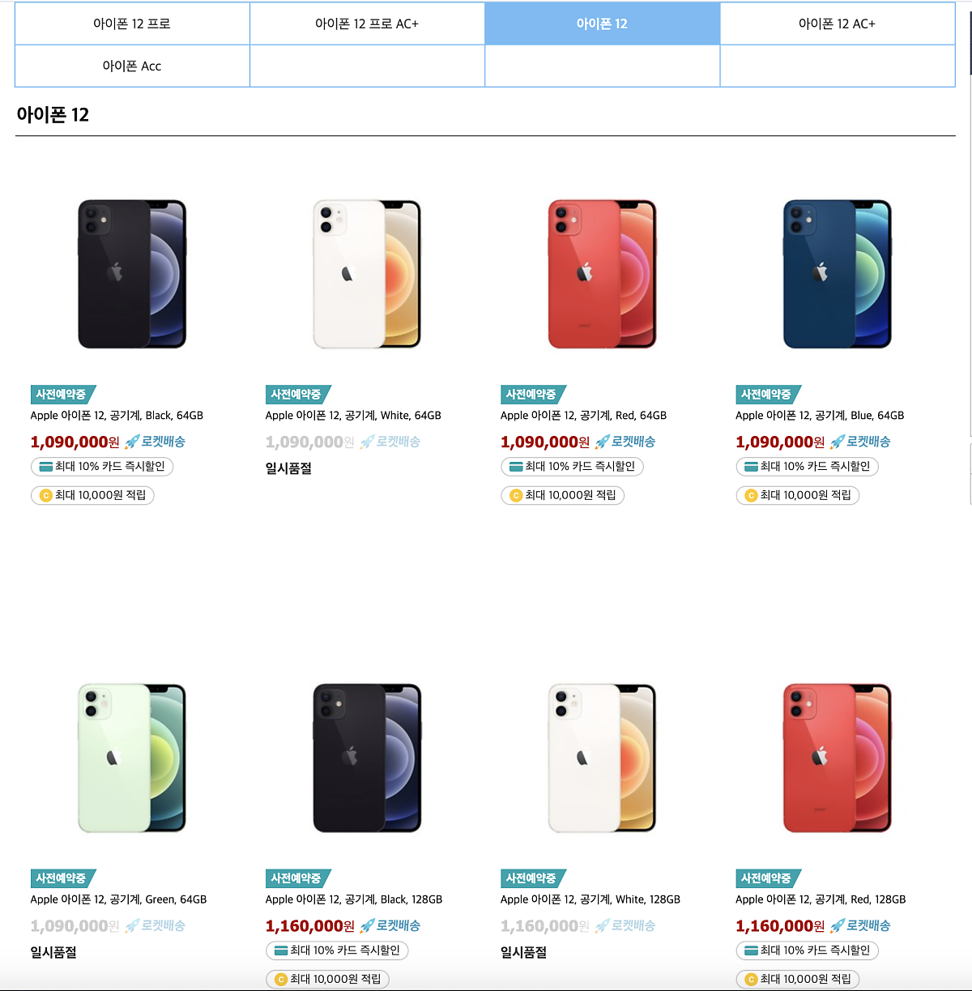This screenshot has height=991, width=972.
Task: Click the Apple 아이폰 12 Red 128GB title
Action: tap(821, 899)
